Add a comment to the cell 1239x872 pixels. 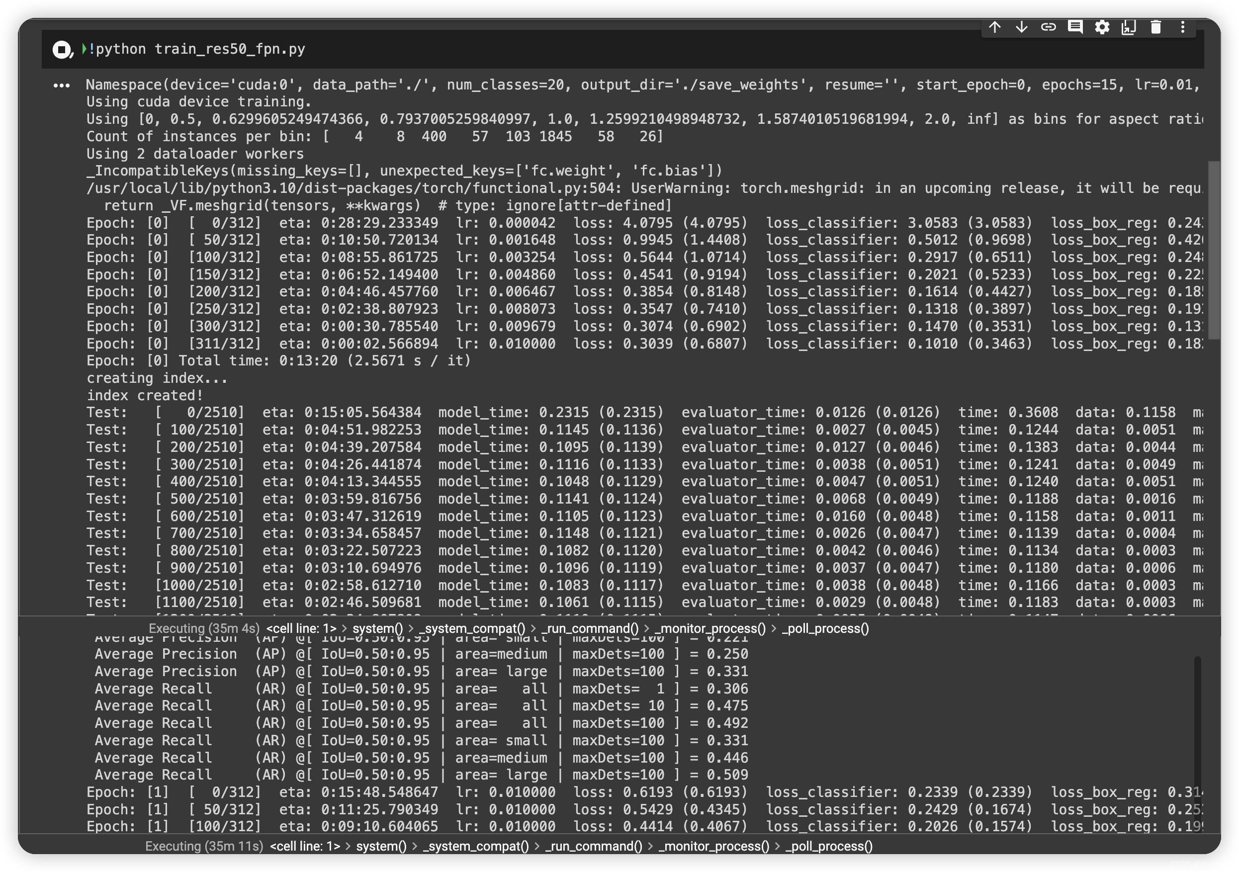click(1075, 27)
